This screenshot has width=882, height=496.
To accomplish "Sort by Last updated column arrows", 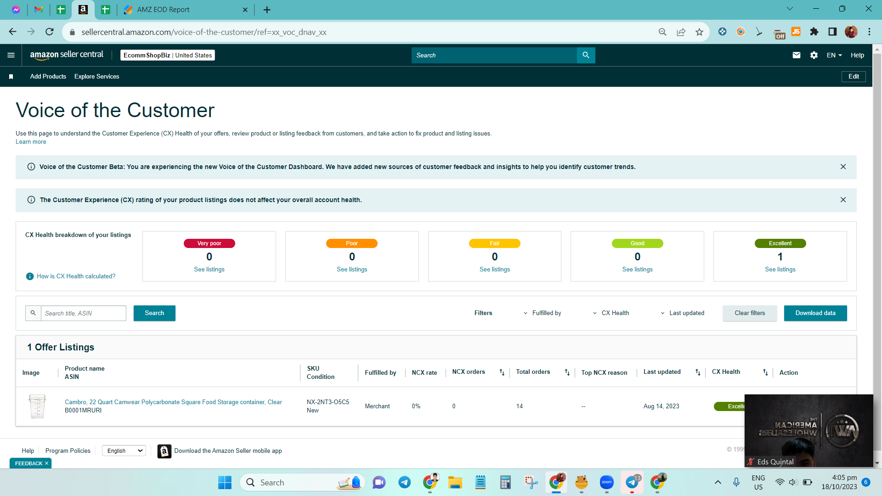I will click(x=698, y=372).
